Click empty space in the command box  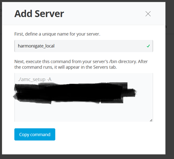[84, 112]
